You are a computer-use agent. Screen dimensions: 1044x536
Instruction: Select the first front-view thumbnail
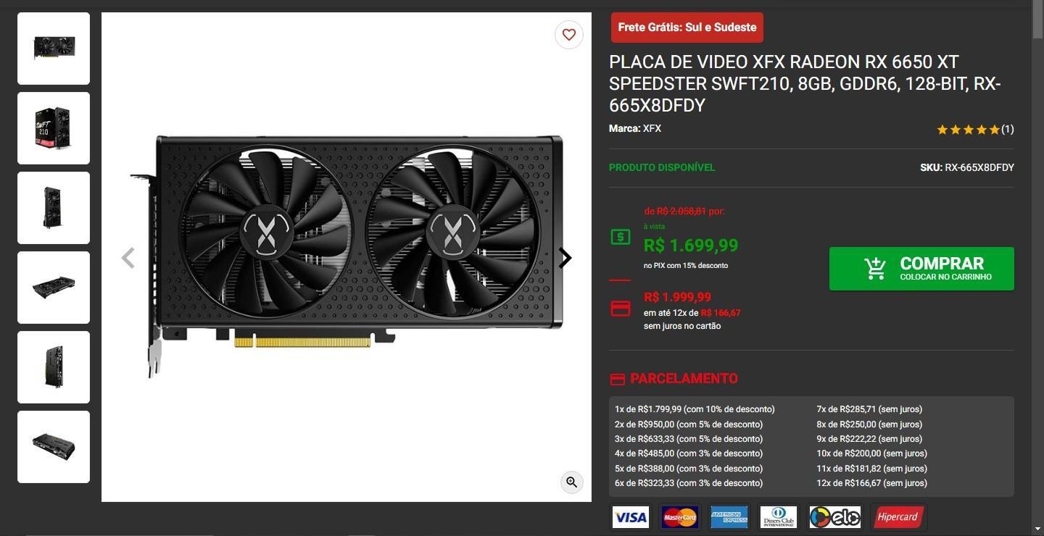pyautogui.click(x=54, y=49)
